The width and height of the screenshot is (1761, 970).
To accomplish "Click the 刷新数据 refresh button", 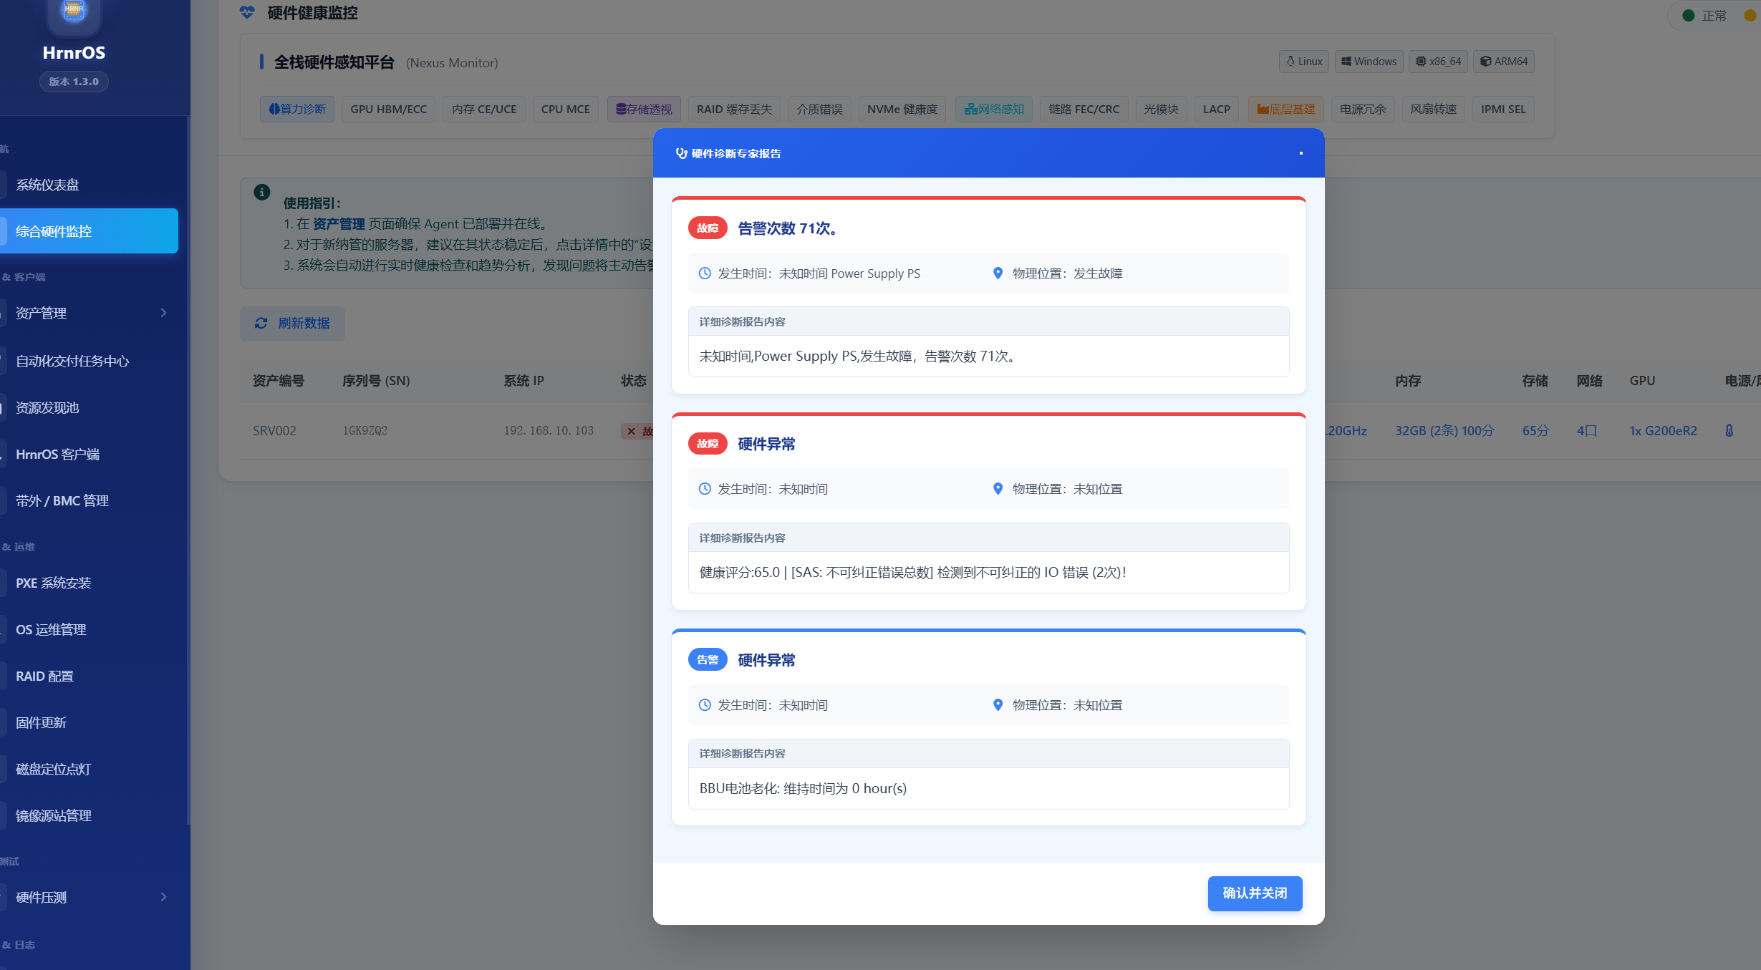I will tap(292, 324).
